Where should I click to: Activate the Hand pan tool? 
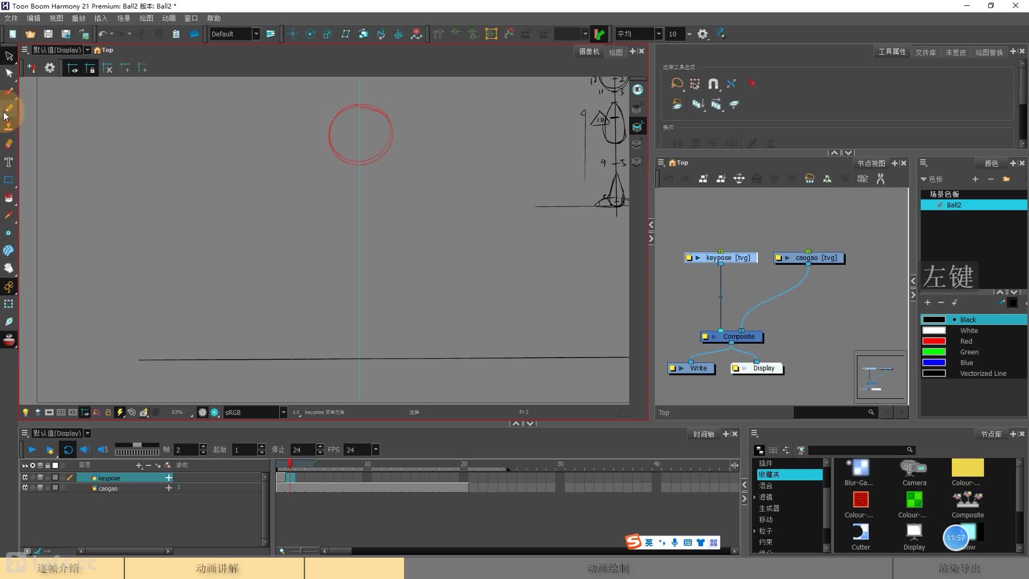[9, 268]
